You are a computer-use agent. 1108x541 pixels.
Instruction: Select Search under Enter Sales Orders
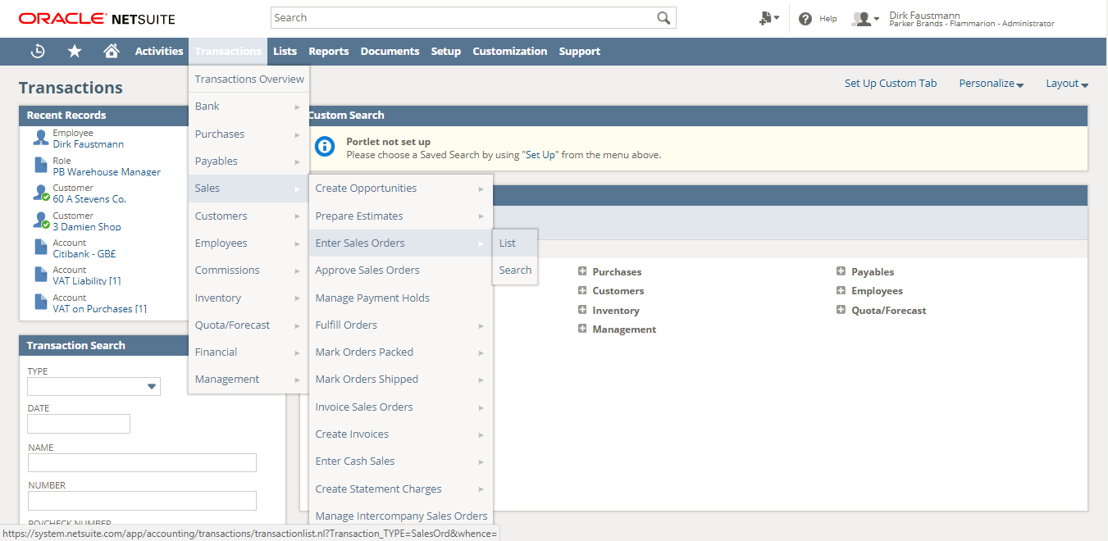[515, 270]
